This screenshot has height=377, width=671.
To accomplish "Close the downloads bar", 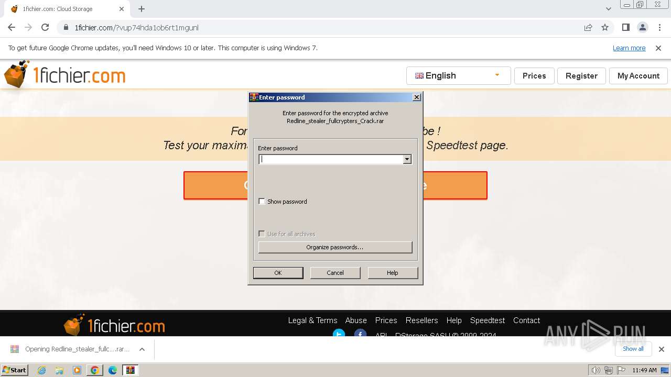I will coord(662,349).
